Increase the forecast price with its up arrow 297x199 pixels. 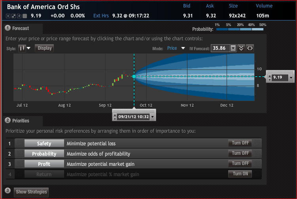point(270,76)
